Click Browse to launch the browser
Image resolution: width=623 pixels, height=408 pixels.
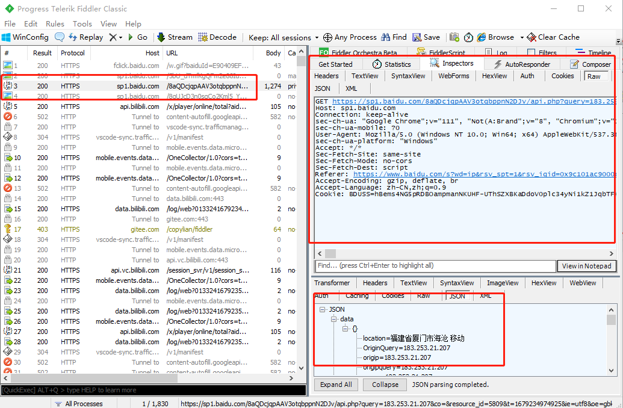click(x=495, y=37)
